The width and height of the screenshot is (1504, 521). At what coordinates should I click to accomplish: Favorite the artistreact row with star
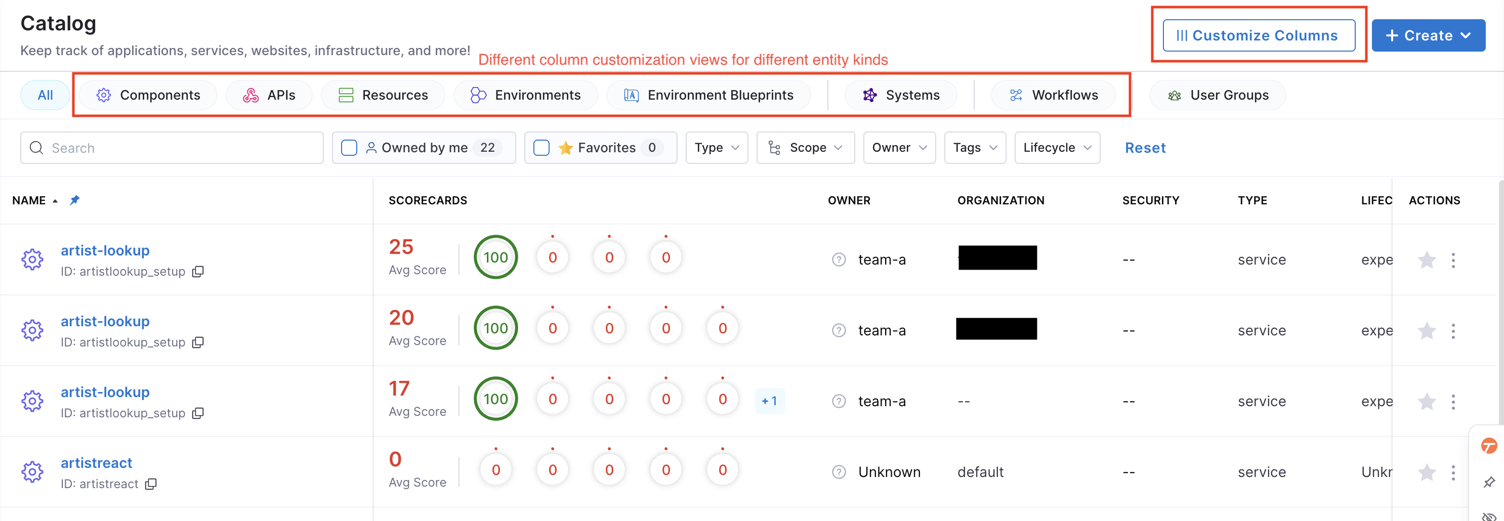point(1427,472)
